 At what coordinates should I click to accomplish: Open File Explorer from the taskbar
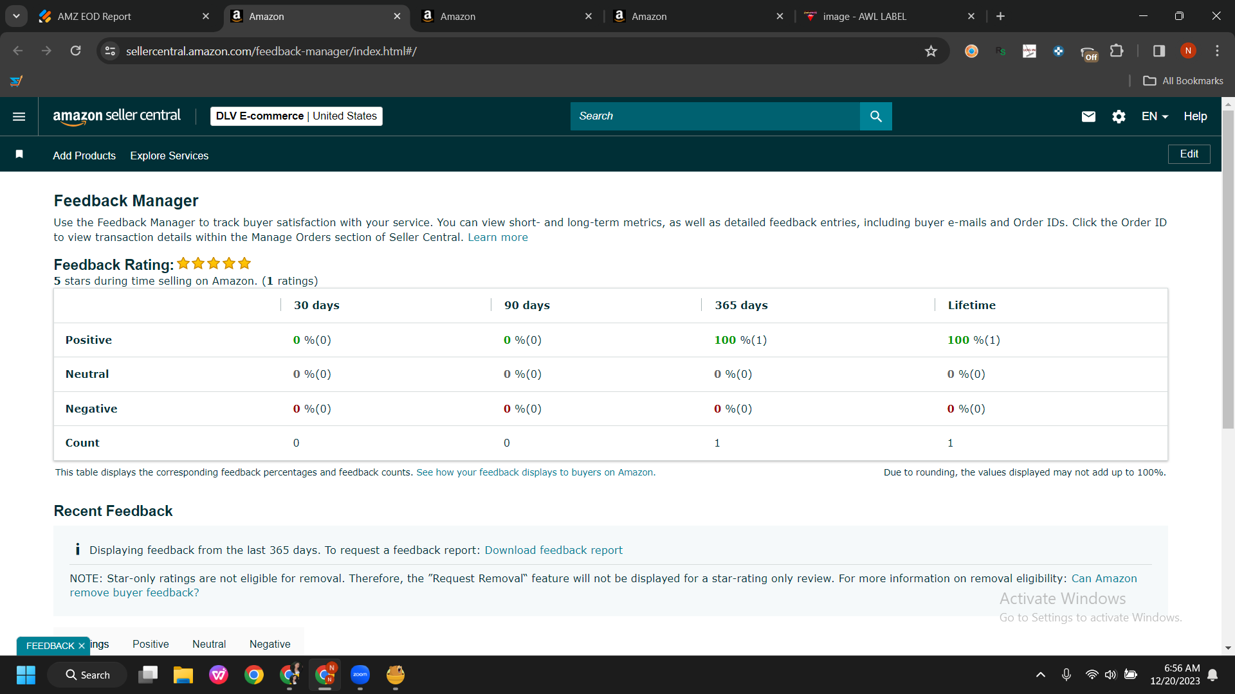(183, 675)
